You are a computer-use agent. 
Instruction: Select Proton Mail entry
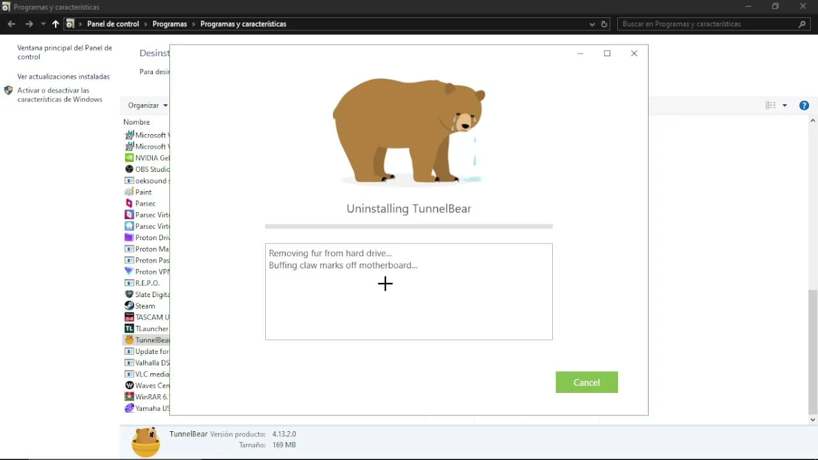point(147,249)
